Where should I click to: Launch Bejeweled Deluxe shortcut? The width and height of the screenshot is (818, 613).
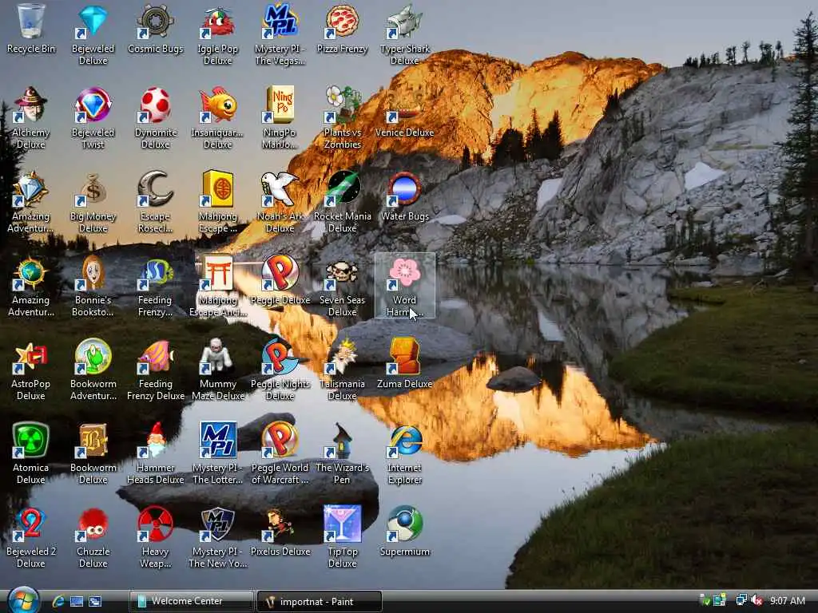(x=93, y=34)
